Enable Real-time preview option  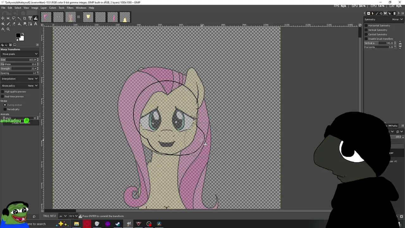tap(3, 96)
